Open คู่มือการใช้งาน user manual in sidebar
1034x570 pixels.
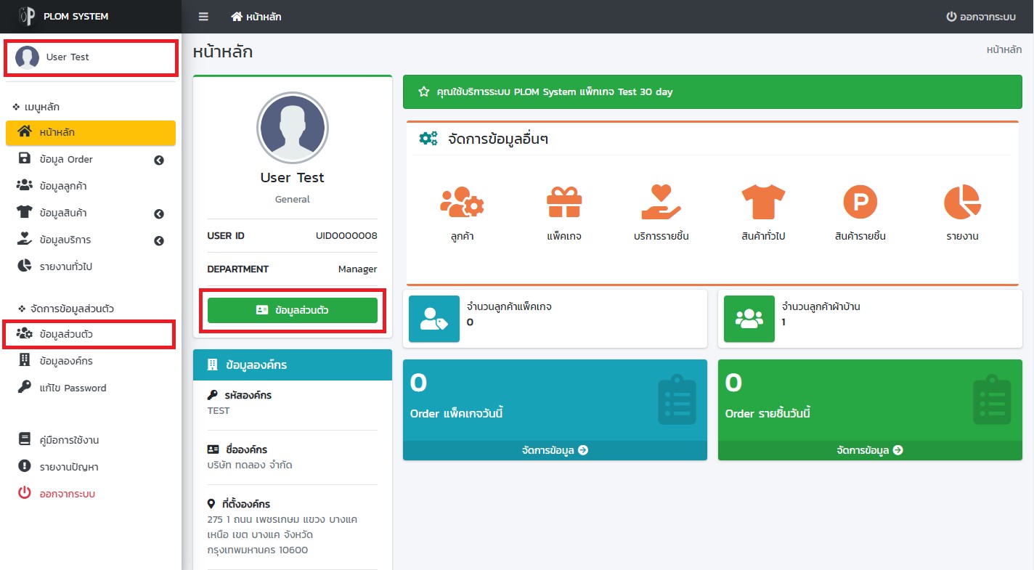69,440
